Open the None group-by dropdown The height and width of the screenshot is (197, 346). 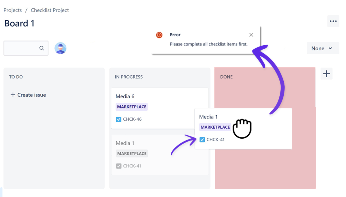click(x=322, y=48)
